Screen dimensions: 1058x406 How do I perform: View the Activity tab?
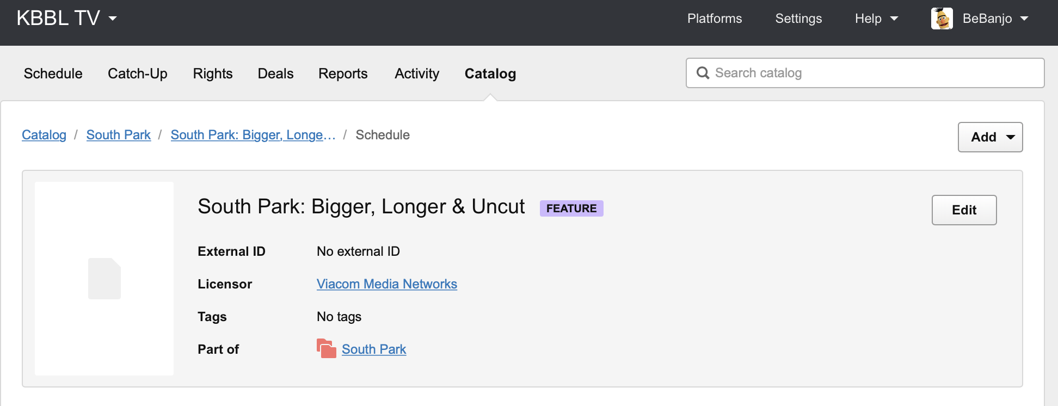pos(417,73)
